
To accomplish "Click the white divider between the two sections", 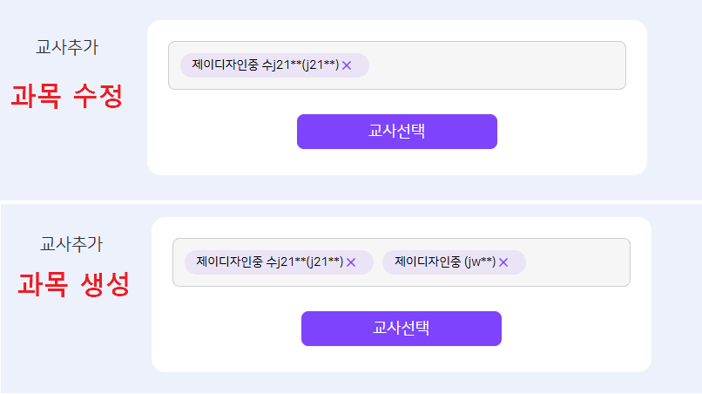I will click(351, 202).
